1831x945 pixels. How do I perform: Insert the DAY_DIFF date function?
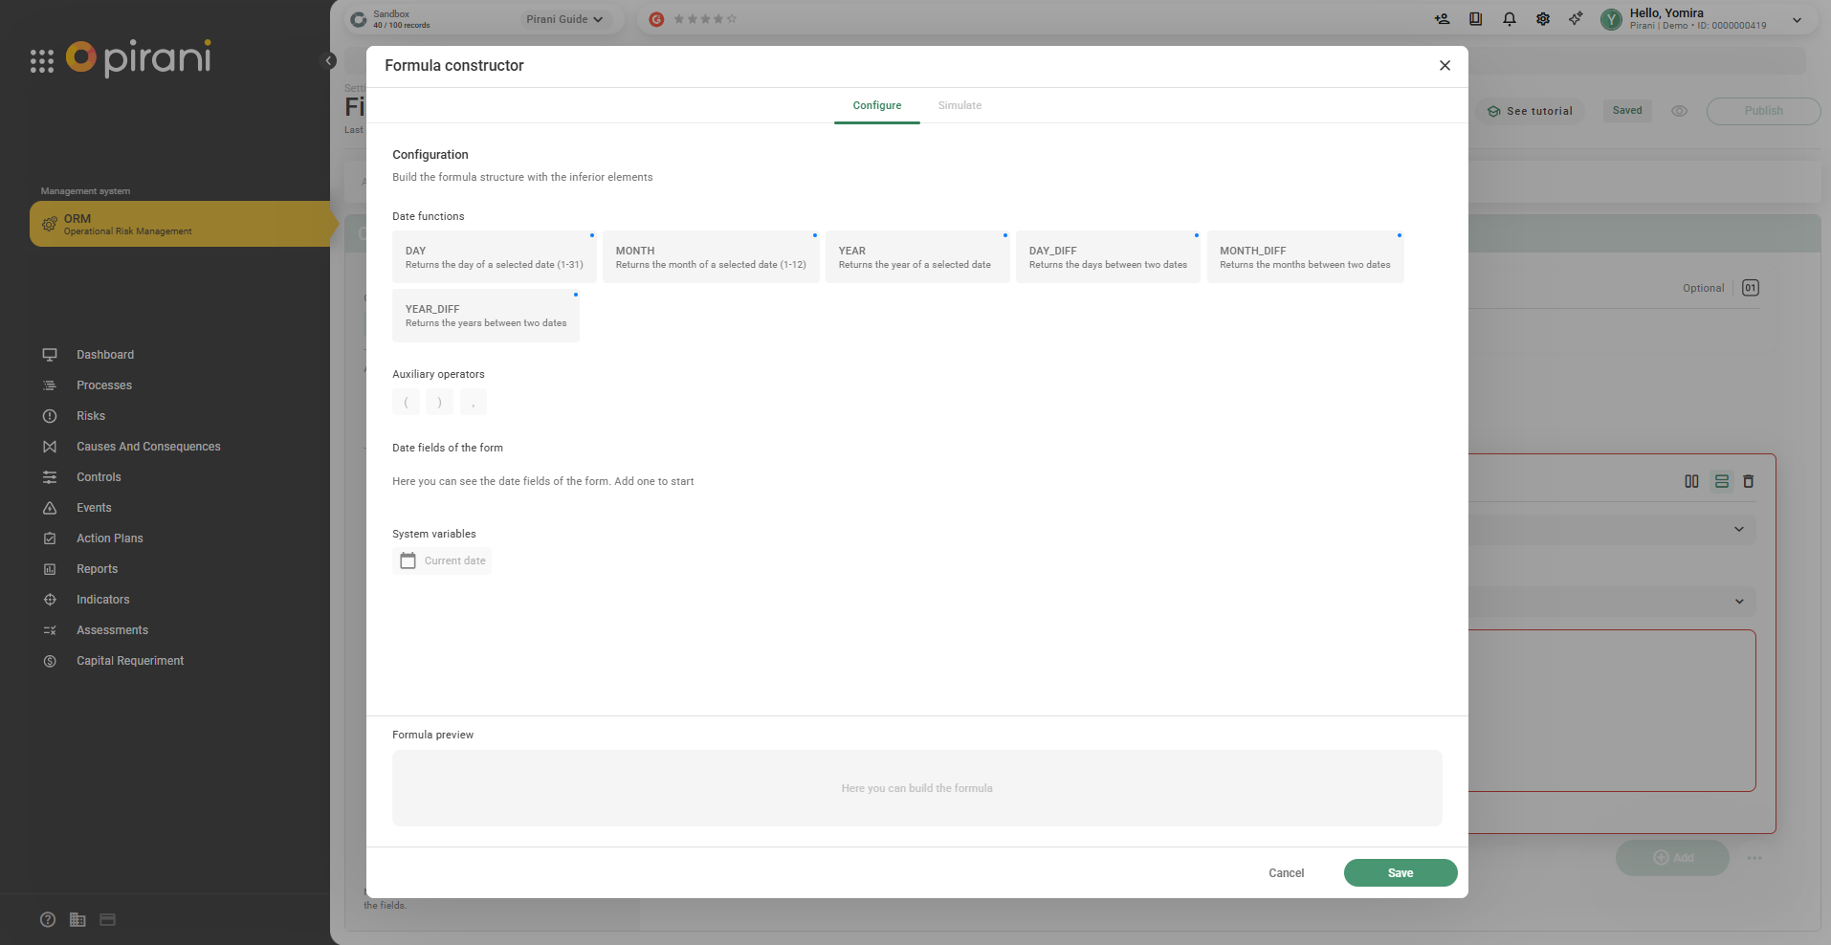pos(1107,257)
